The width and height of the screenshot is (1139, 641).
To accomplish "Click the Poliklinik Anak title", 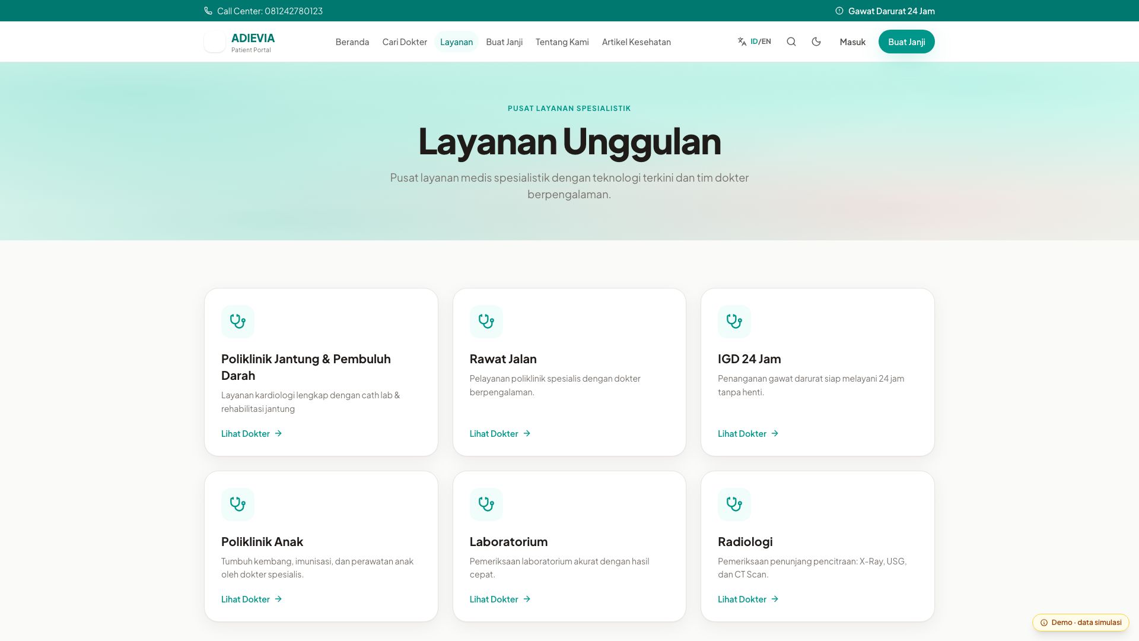I will pyautogui.click(x=262, y=542).
